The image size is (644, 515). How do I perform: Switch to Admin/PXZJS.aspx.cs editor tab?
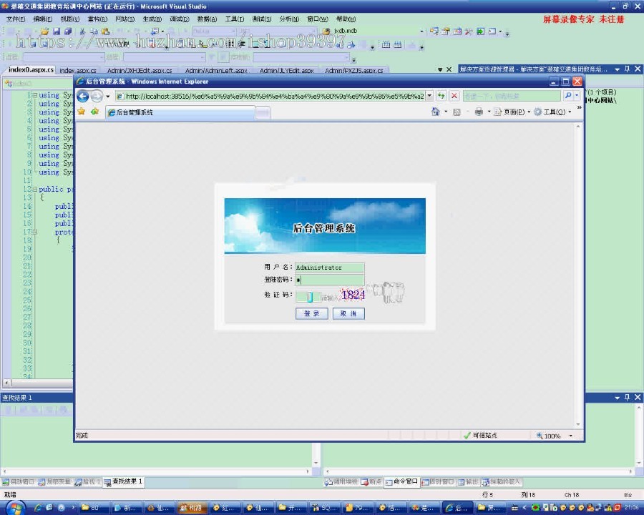[x=354, y=70]
